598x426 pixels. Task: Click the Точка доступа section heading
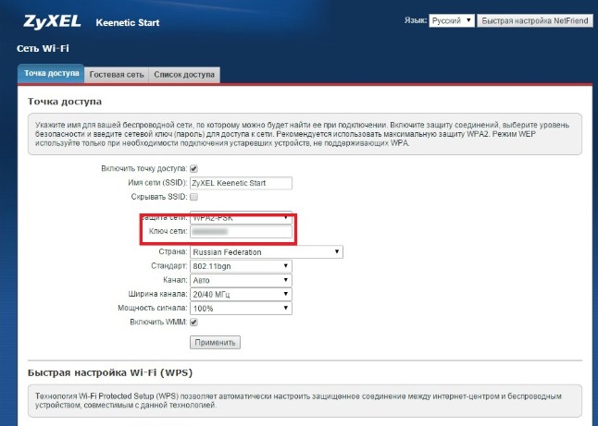(x=65, y=102)
